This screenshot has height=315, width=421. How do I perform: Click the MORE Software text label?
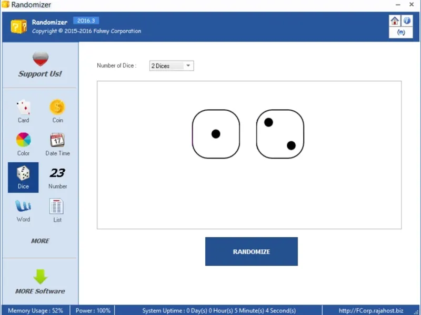click(x=40, y=291)
